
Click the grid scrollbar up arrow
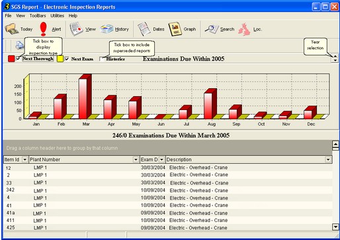(x=335, y=145)
